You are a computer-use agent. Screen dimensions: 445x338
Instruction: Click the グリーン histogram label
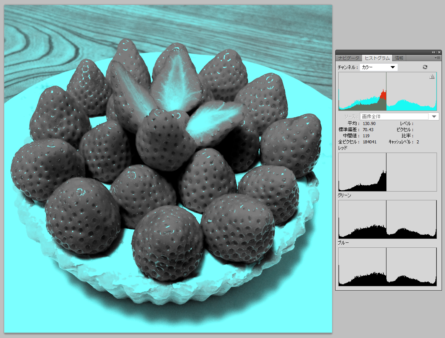[x=344, y=195]
